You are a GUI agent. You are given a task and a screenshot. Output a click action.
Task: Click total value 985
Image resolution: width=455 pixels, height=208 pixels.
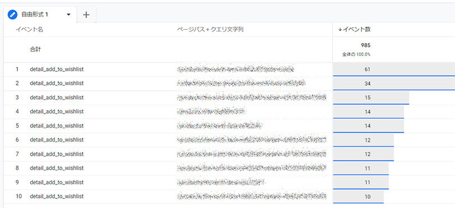[x=366, y=46]
